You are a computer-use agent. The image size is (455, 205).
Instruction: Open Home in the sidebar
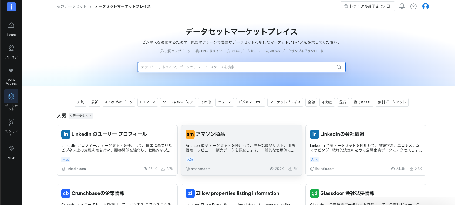[11, 29]
